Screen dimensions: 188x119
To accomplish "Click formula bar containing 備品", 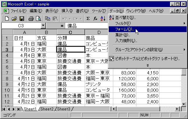I will pos(86,26).
